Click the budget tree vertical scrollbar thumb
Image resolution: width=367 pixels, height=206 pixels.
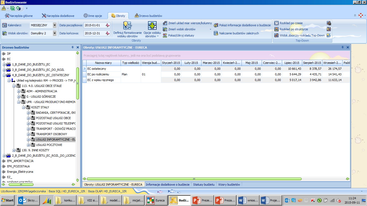[78, 83]
